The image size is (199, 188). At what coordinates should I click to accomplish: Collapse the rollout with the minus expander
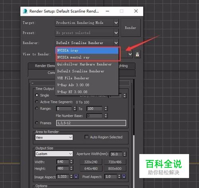33,83
